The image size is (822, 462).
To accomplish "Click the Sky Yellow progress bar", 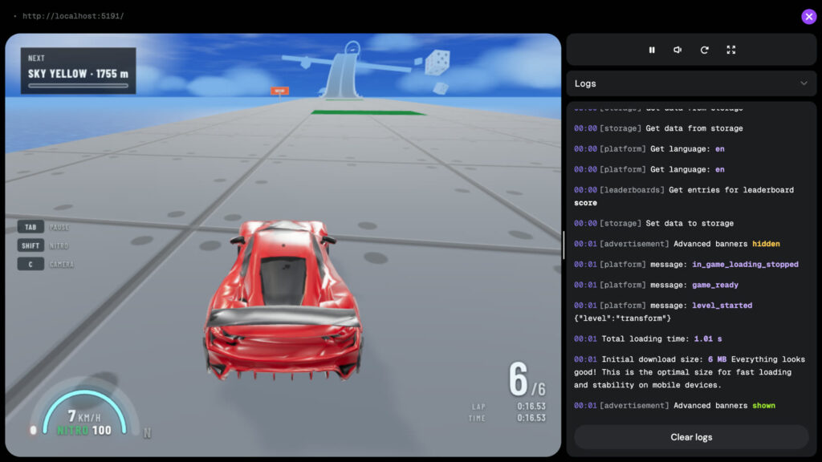I will 78,85.
